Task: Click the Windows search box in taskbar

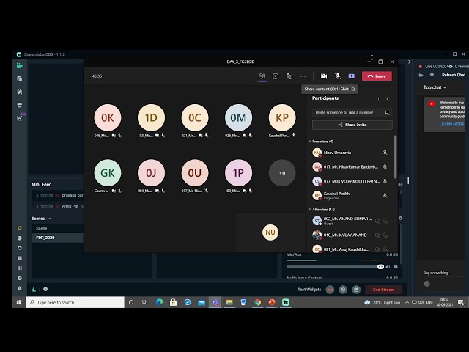Action: [75, 302]
